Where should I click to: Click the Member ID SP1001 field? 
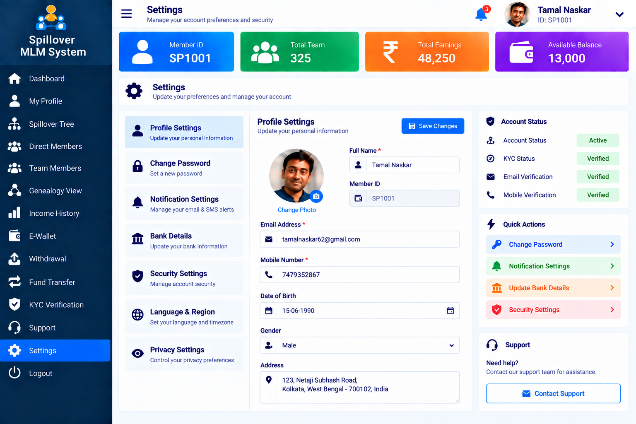click(x=405, y=198)
